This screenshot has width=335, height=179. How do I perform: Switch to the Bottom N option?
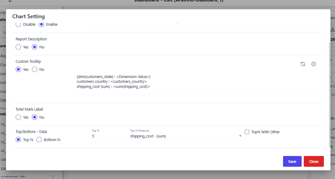tap(39, 140)
